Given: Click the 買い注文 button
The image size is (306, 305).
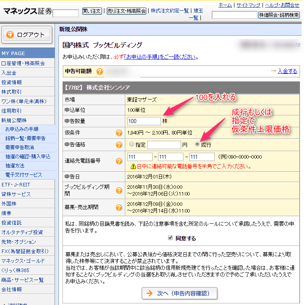Looking at the screenshot, I should pyautogui.click(x=92, y=11).
